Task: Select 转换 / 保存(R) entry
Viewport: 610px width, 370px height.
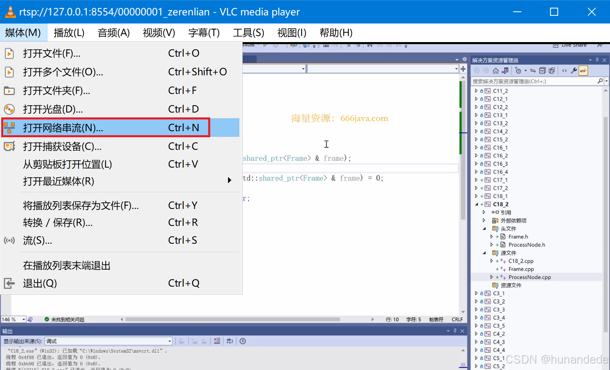Action: click(121, 223)
